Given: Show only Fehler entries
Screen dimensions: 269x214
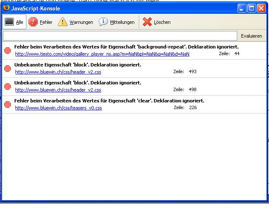Looking at the screenshot, I should pyautogui.click(x=46, y=23).
